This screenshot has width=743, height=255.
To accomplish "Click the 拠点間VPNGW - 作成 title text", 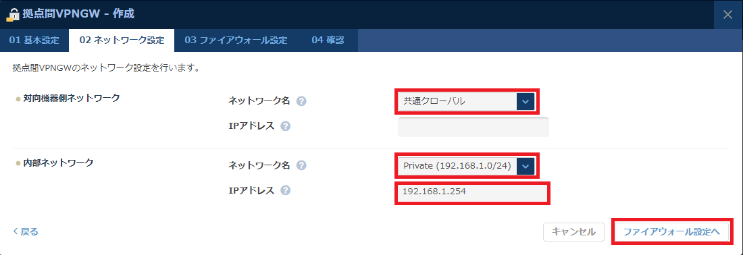I will pos(78,14).
